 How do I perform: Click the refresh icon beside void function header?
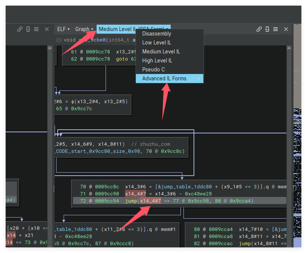tap(59, 40)
